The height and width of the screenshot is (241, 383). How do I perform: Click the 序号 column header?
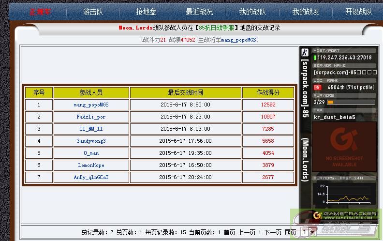(x=39, y=92)
